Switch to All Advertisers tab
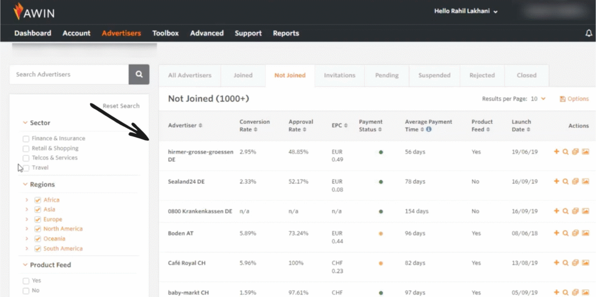 [190, 75]
